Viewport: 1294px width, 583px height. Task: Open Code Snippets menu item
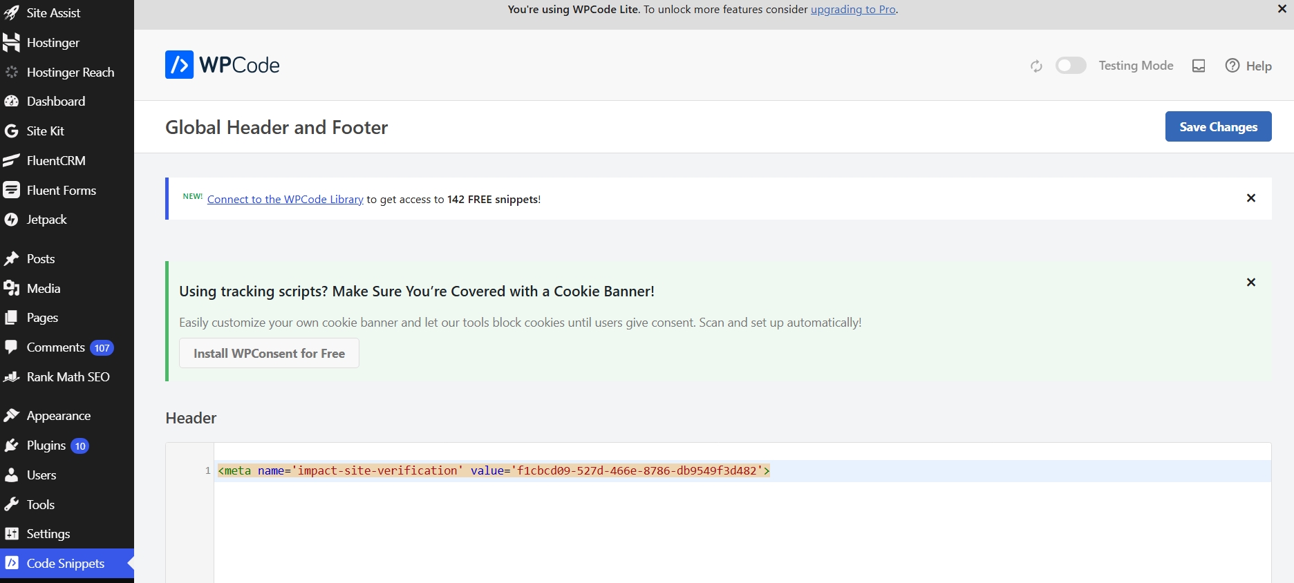coord(67,564)
